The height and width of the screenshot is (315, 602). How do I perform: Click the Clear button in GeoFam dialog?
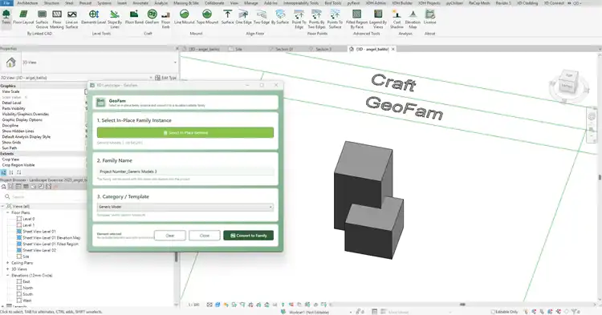coord(169,236)
